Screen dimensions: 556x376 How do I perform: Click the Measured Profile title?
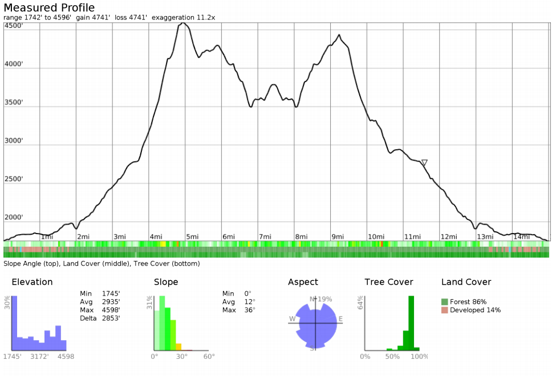[x=49, y=7]
